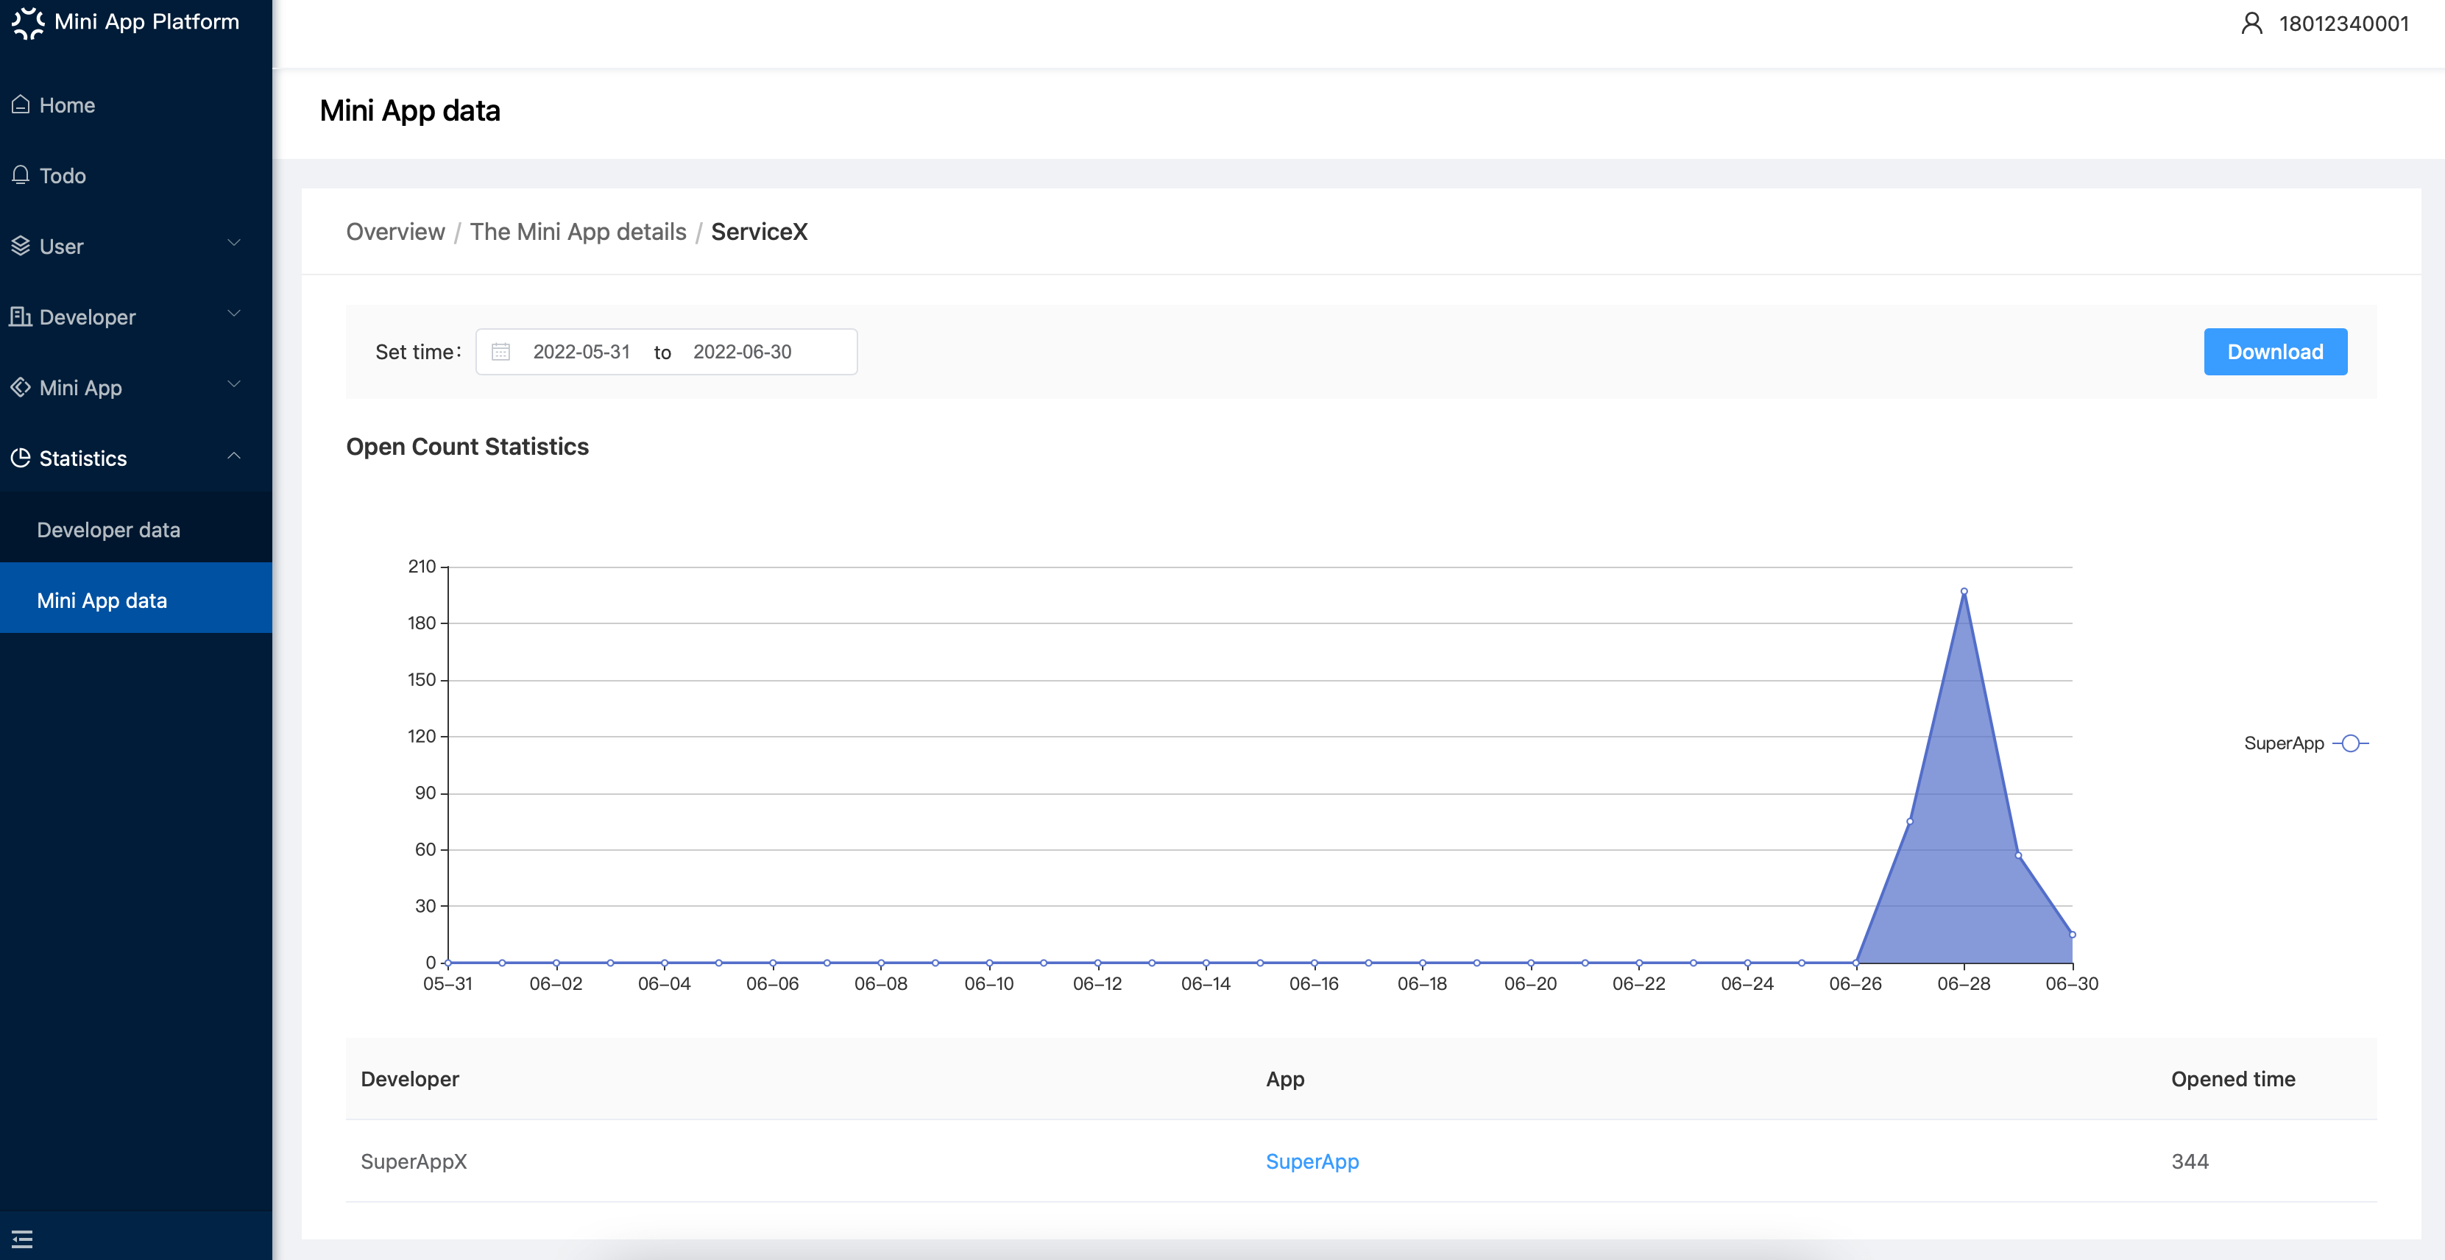Open the Home menu item
Viewport: 2445px width, 1260px height.
click(x=135, y=105)
